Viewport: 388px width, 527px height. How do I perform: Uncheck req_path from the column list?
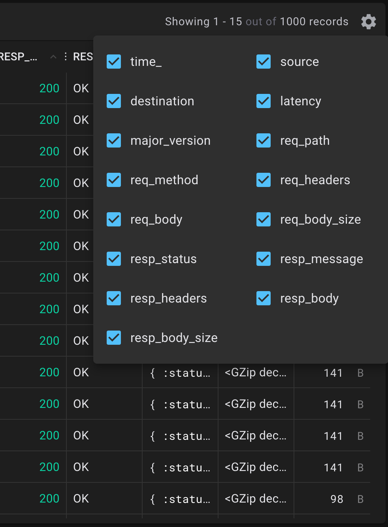point(263,140)
